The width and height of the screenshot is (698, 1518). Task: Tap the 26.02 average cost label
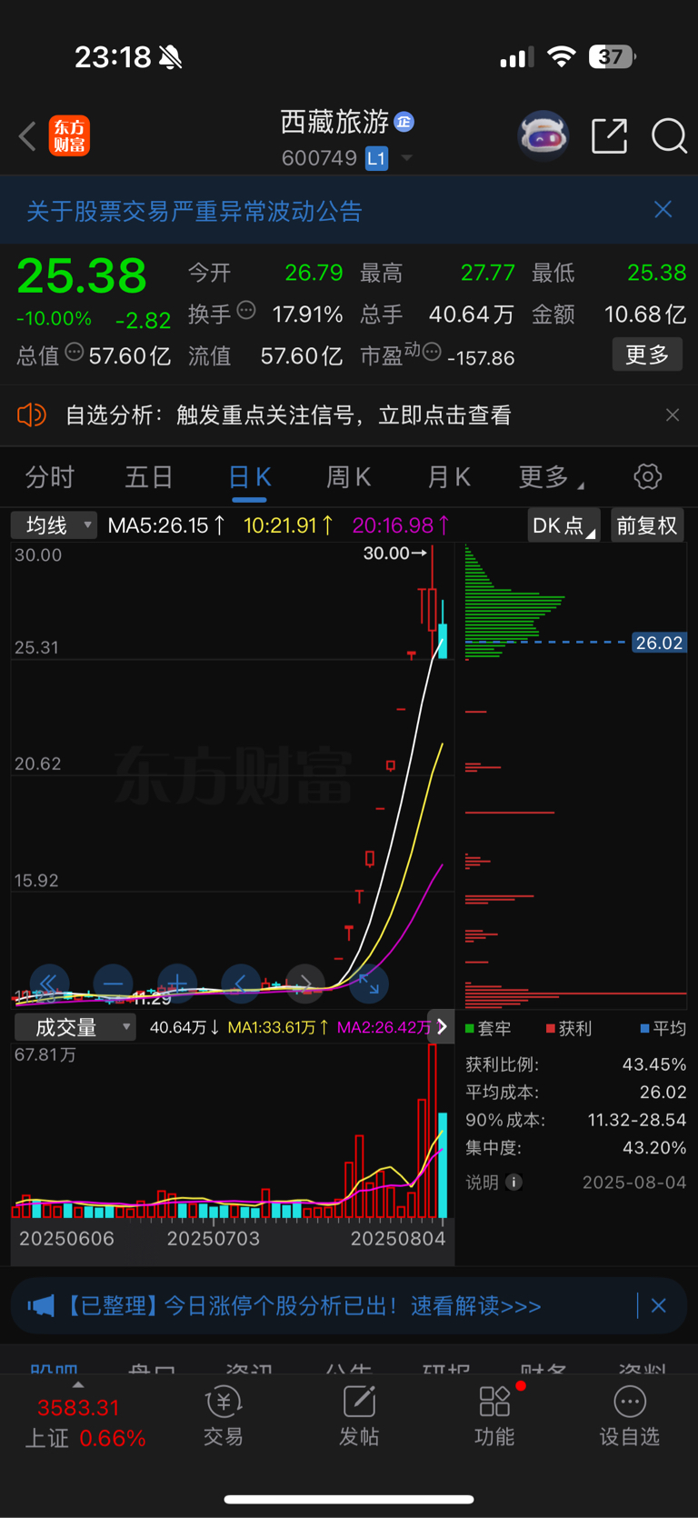pos(659,643)
